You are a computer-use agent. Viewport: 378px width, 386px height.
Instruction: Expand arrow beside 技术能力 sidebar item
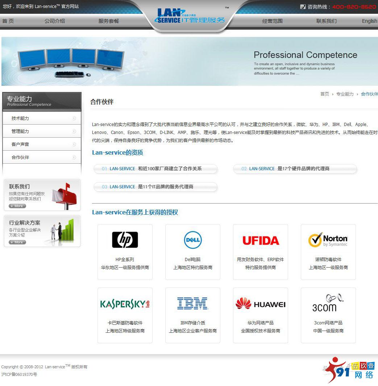pyautogui.click(x=74, y=118)
